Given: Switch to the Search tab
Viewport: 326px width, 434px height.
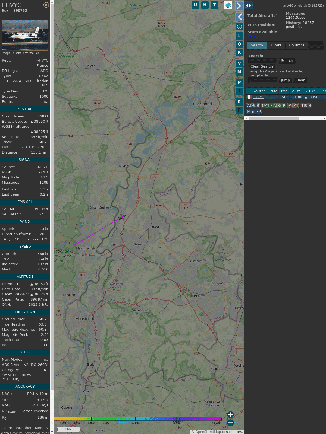Looking at the screenshot, I should (257, 45).
